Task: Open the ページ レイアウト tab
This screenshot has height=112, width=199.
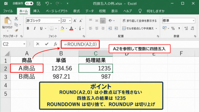Action: click(x=57, y=11)
